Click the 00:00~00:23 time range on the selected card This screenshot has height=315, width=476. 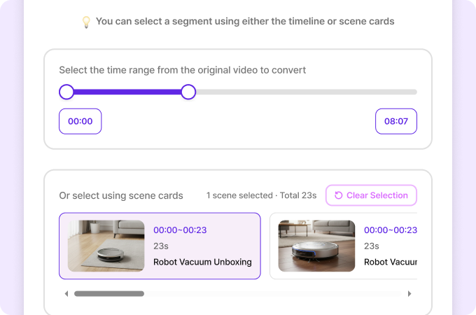[x=180, y=230]
